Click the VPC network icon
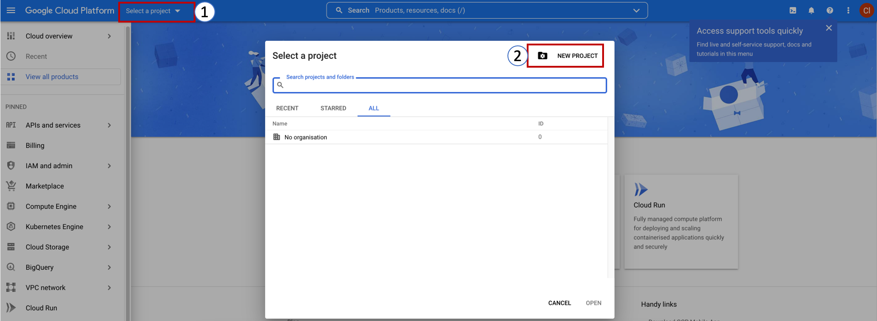Viewport: 877px width, 321px height. click(11, 287)
